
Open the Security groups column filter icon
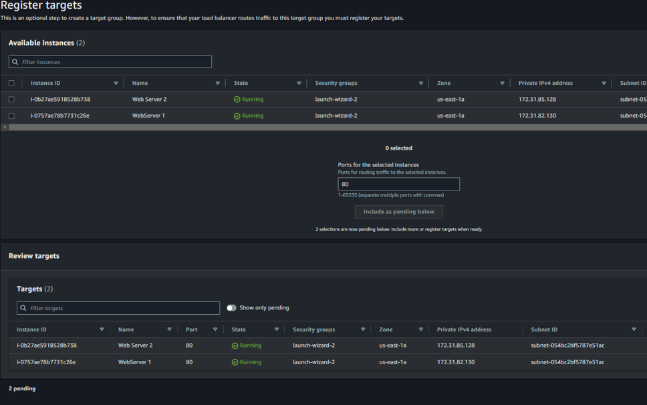coord(422,83)
